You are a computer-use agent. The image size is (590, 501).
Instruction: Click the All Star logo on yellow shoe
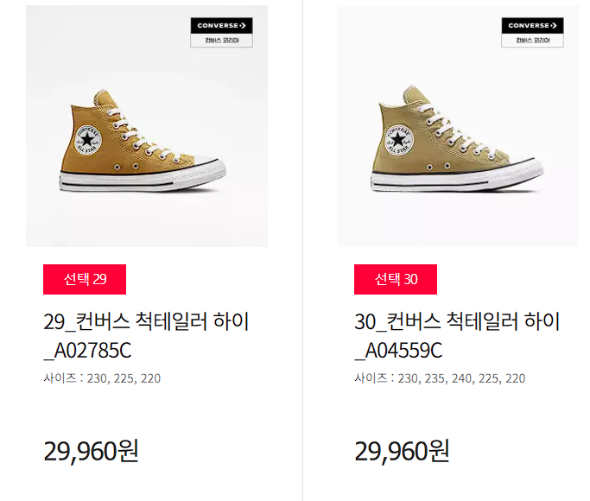pyautogui.click(x=88, y=140)
